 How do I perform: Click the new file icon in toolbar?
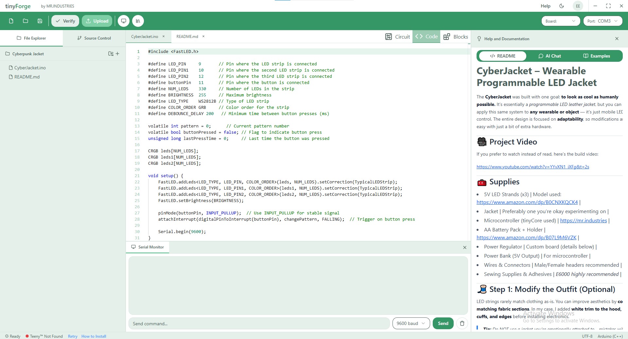click(x=11, y=21)
